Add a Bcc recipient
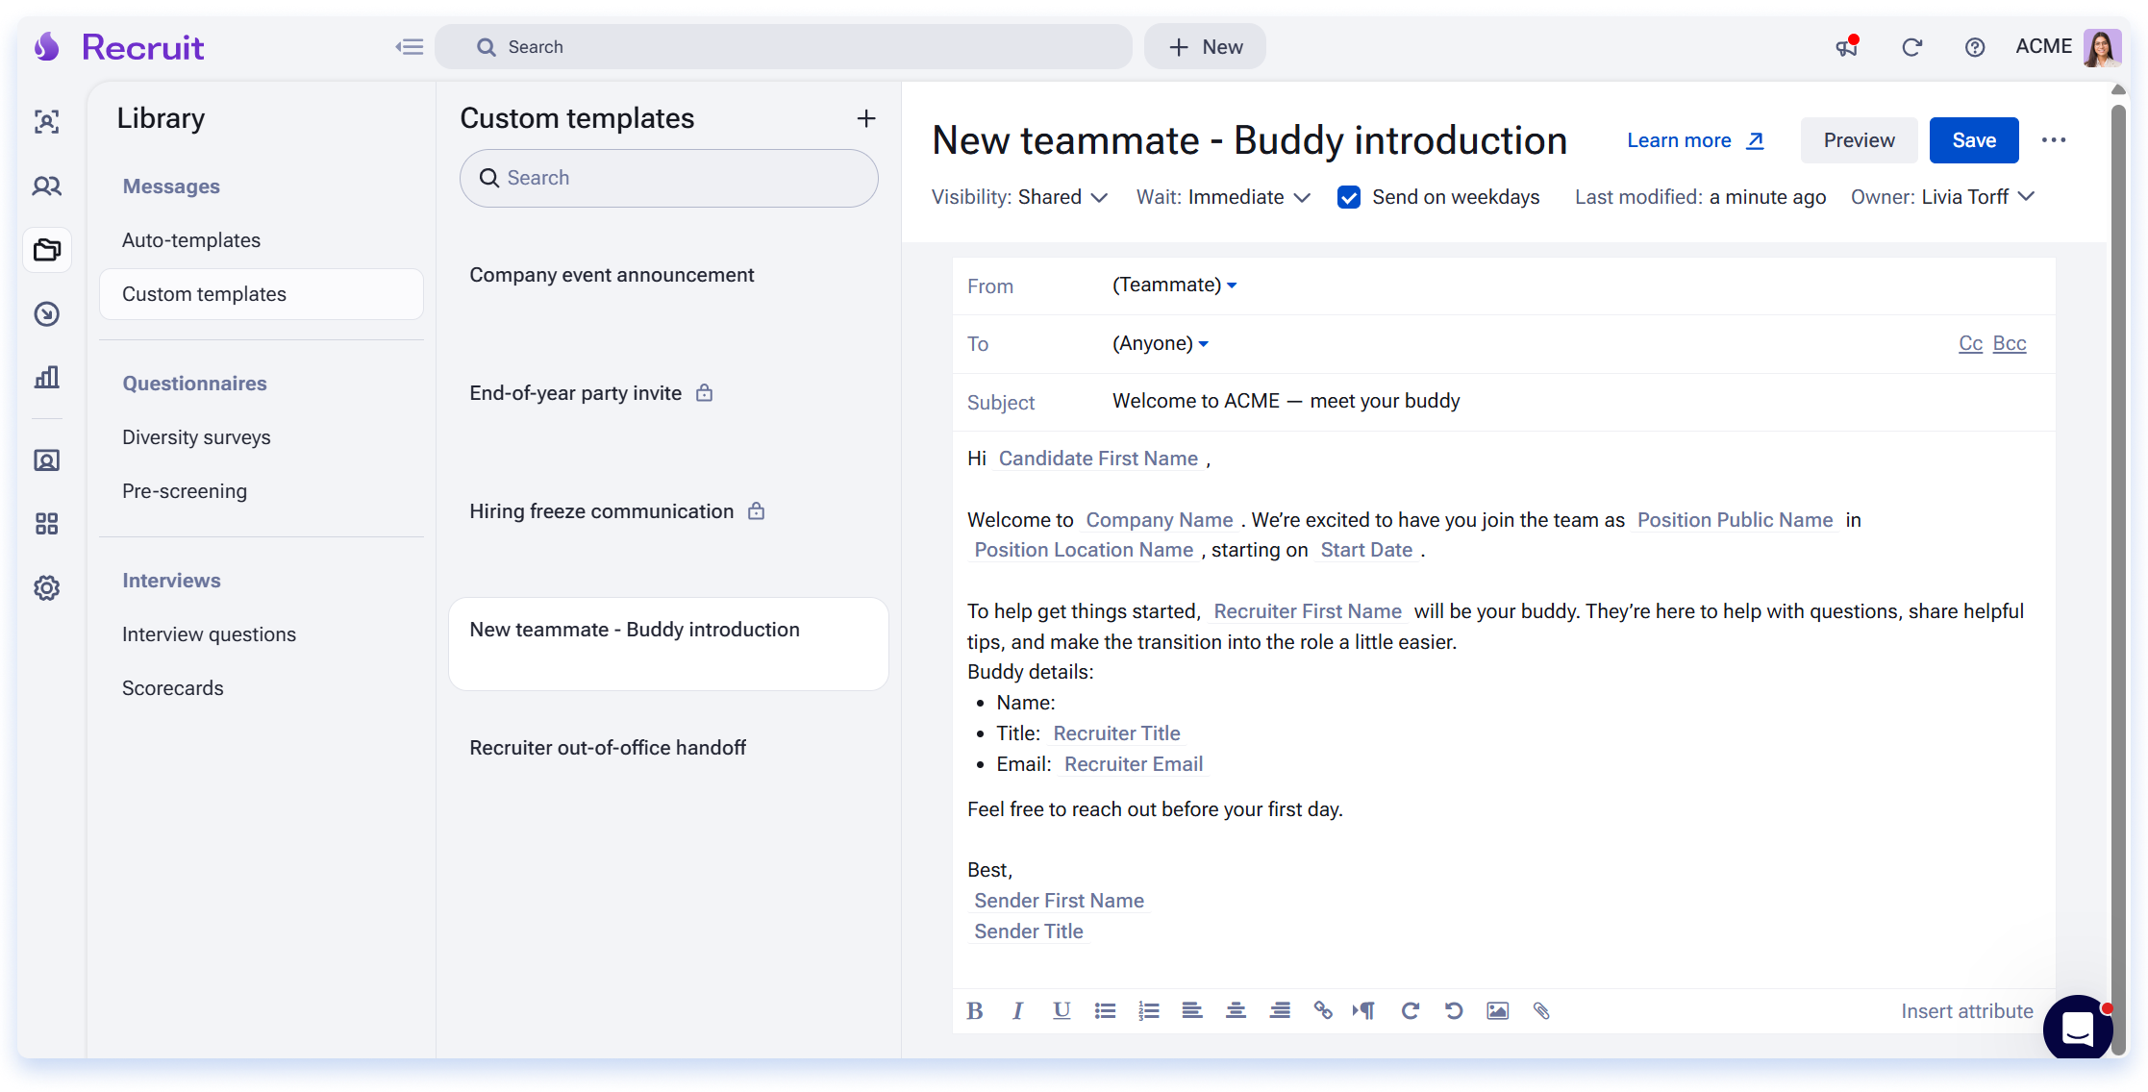This screenshot has height=1092, width=2148. (2009, 344)
